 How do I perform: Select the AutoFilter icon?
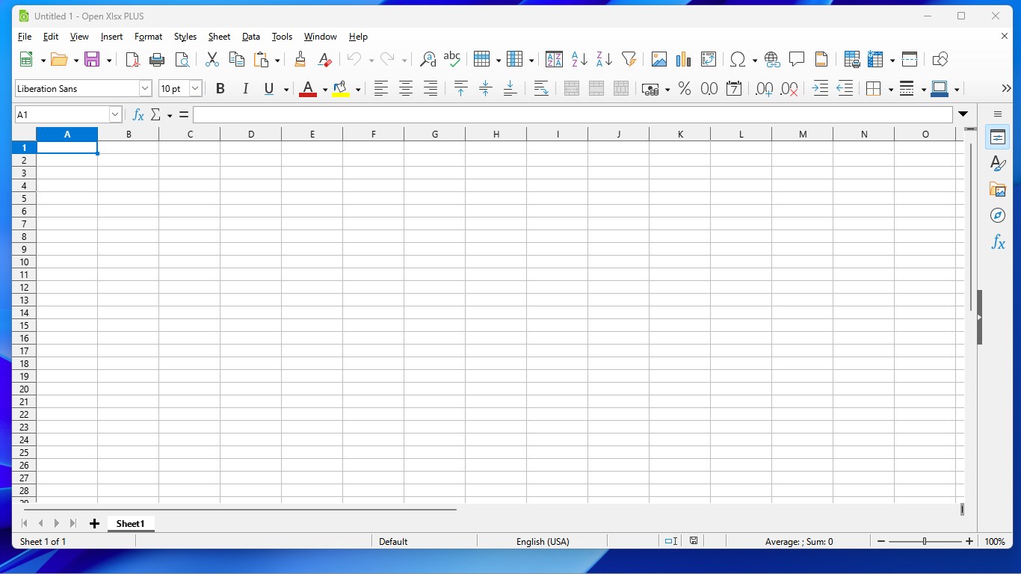(x=629, y=59)
